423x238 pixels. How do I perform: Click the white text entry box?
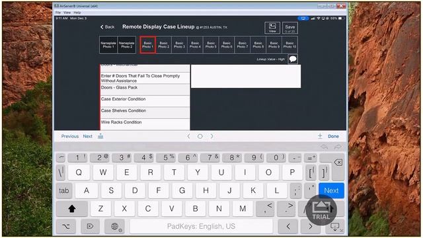tap(246, 76)
